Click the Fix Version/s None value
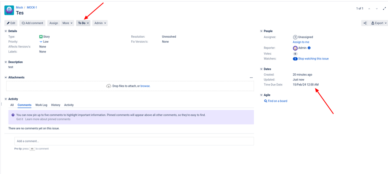388x174 pixels. click(165, 42)
